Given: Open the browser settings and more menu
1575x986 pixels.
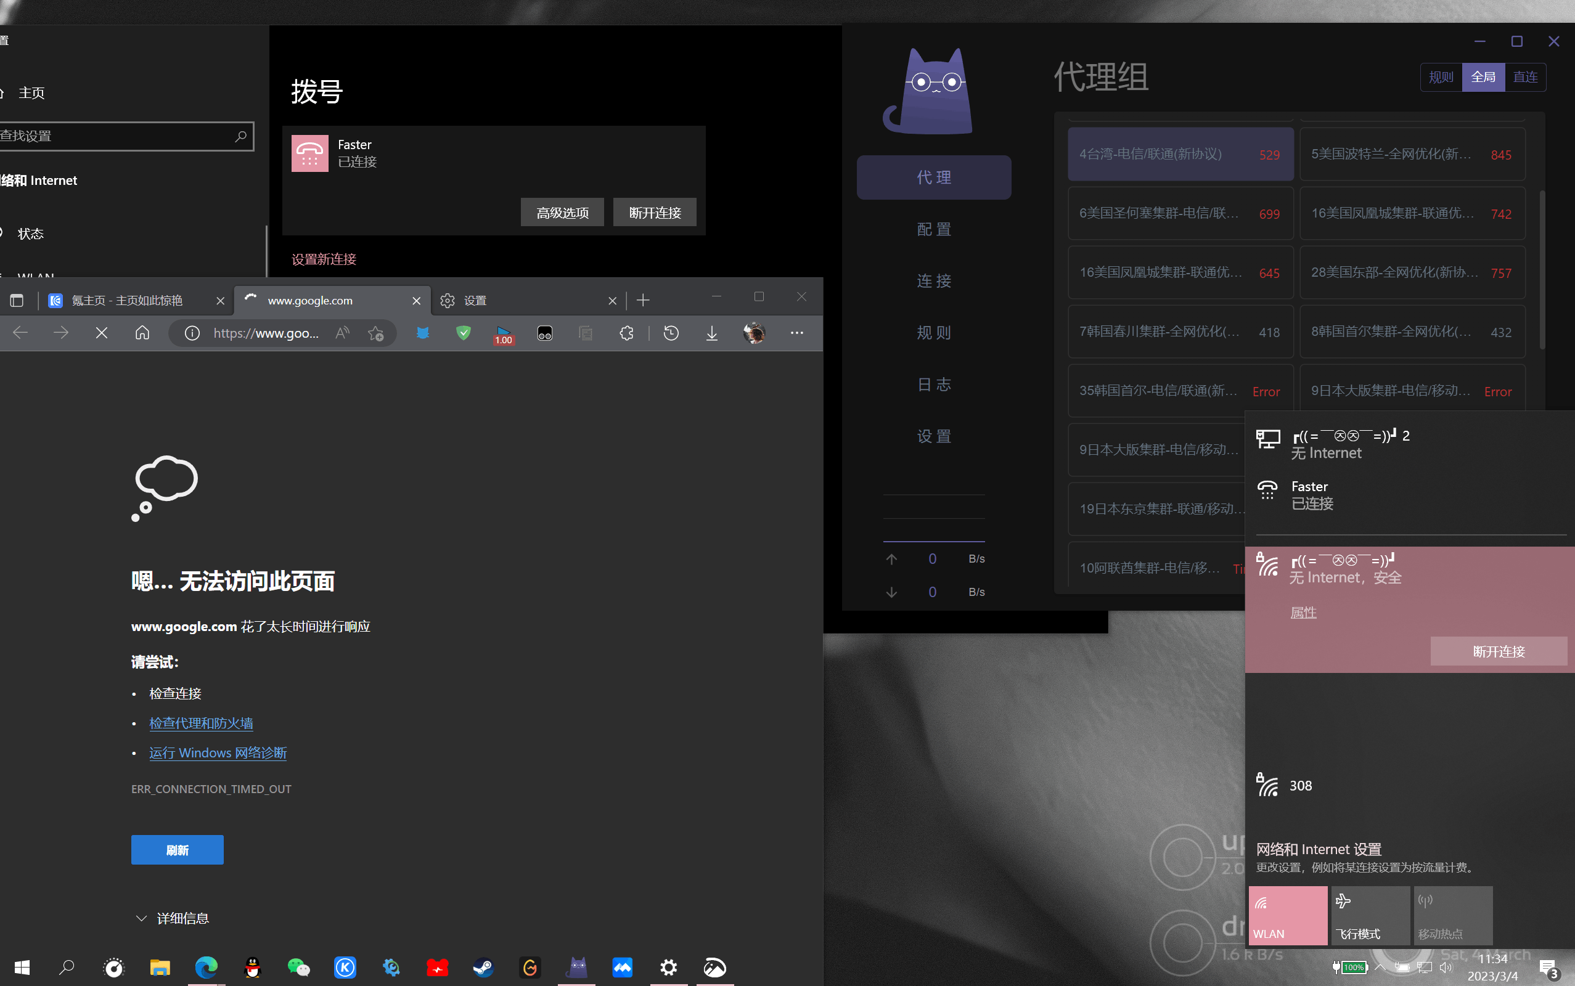Looking at the screenshot, I should tap(796, 333).
